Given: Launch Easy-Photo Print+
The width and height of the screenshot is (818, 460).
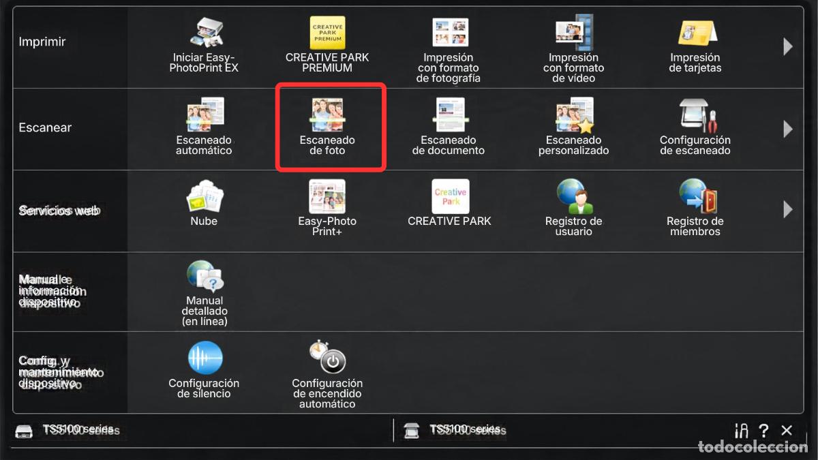Looking at the screenshot, I should (327, 208).
